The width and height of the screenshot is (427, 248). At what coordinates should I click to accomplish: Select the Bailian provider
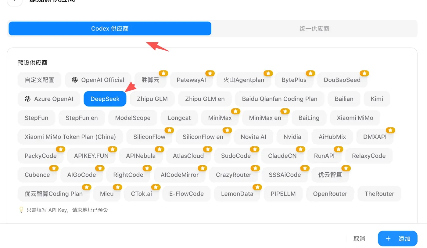tap(344, 99)
